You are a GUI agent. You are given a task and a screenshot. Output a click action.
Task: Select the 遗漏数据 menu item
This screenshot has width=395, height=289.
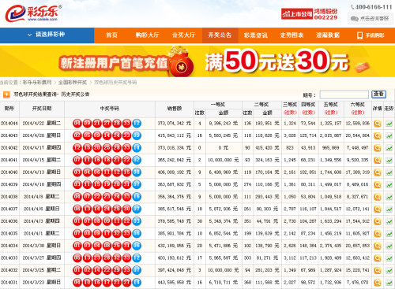[328, 35]
